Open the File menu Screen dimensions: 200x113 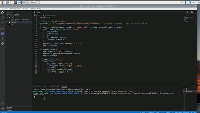coord(2,9)
